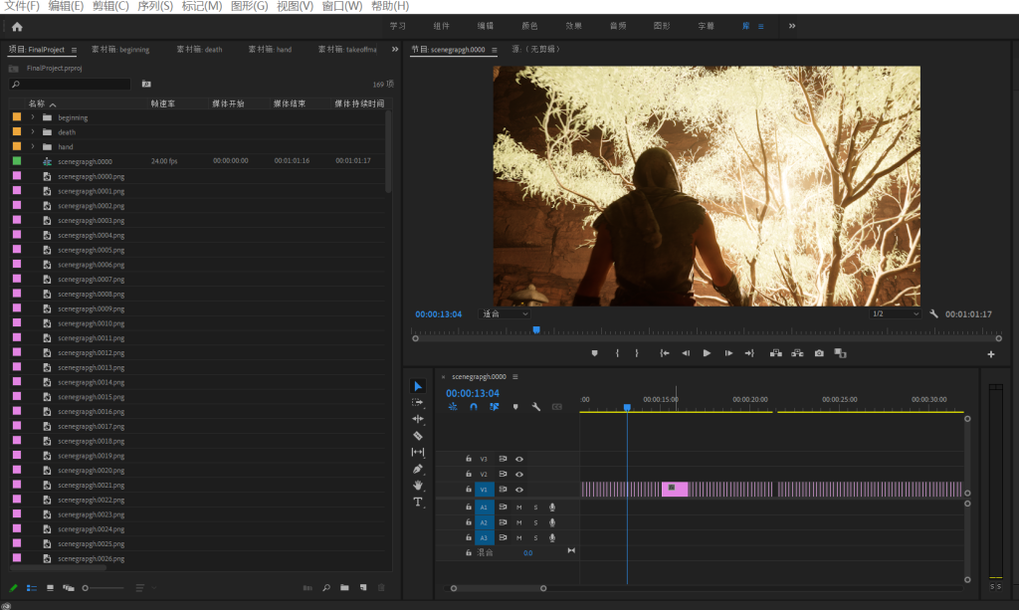The image size is (1019, 610).
Task: Click the Export Frame camera icon
Action: point(819,353)
